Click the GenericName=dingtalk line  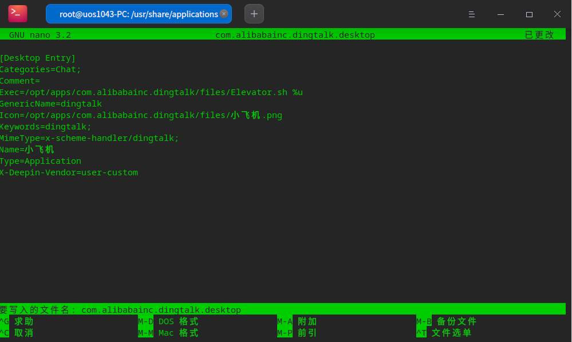pos(51,104)
